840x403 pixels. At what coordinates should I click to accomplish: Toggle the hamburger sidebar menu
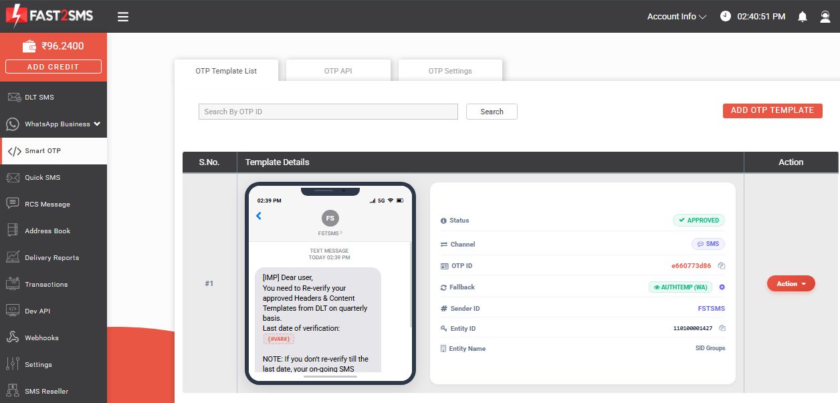point(123,17)
